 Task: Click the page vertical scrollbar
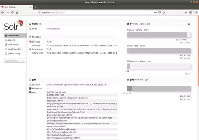(198, 51)
